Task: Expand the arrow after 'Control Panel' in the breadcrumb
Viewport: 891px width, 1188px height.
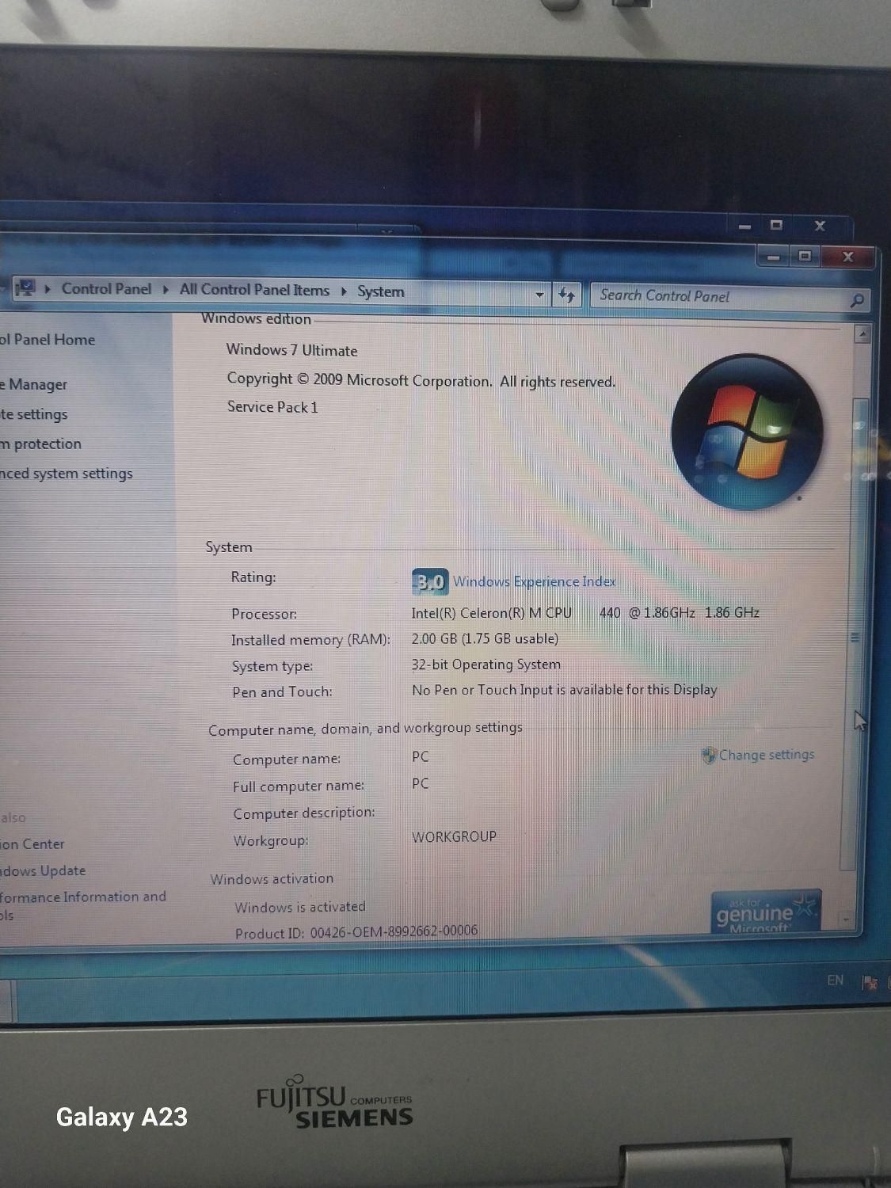Action: (x=166, y=289)
